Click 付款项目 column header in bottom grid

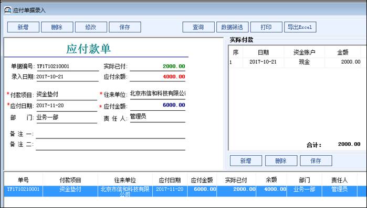point(70,180)
